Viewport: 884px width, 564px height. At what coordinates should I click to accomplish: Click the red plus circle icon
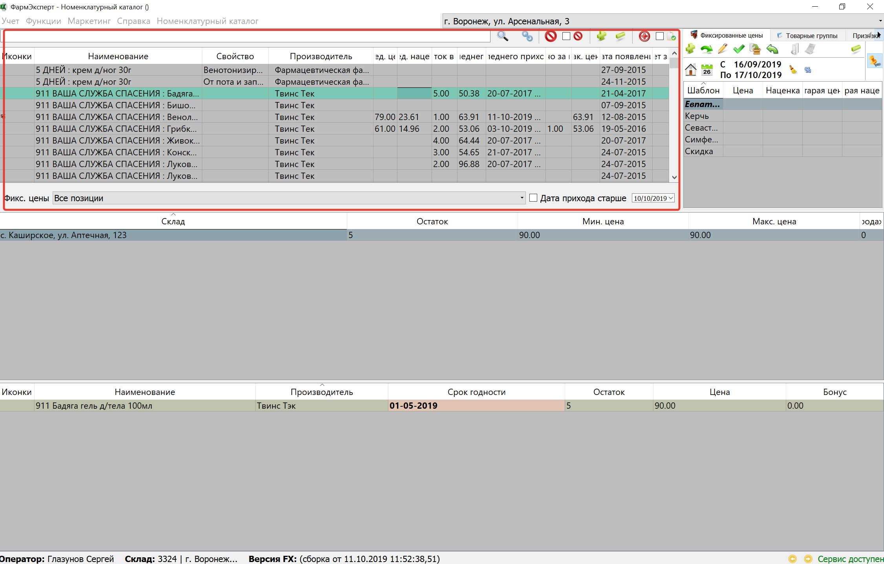(x=644, y=36)
